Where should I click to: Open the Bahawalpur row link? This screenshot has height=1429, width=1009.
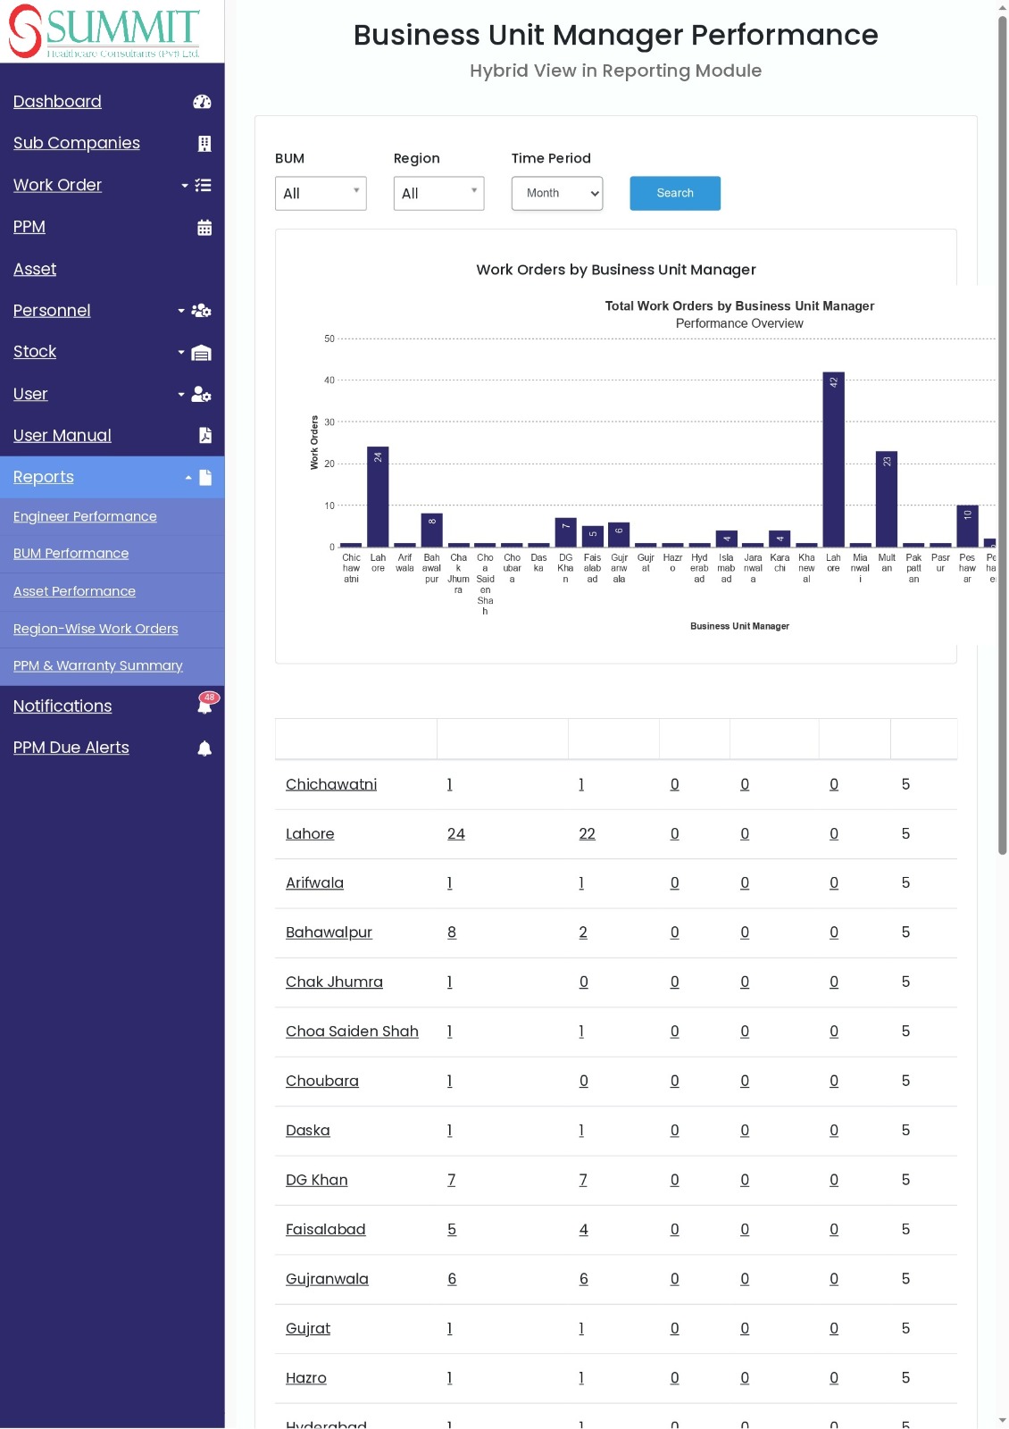(329, 932)
